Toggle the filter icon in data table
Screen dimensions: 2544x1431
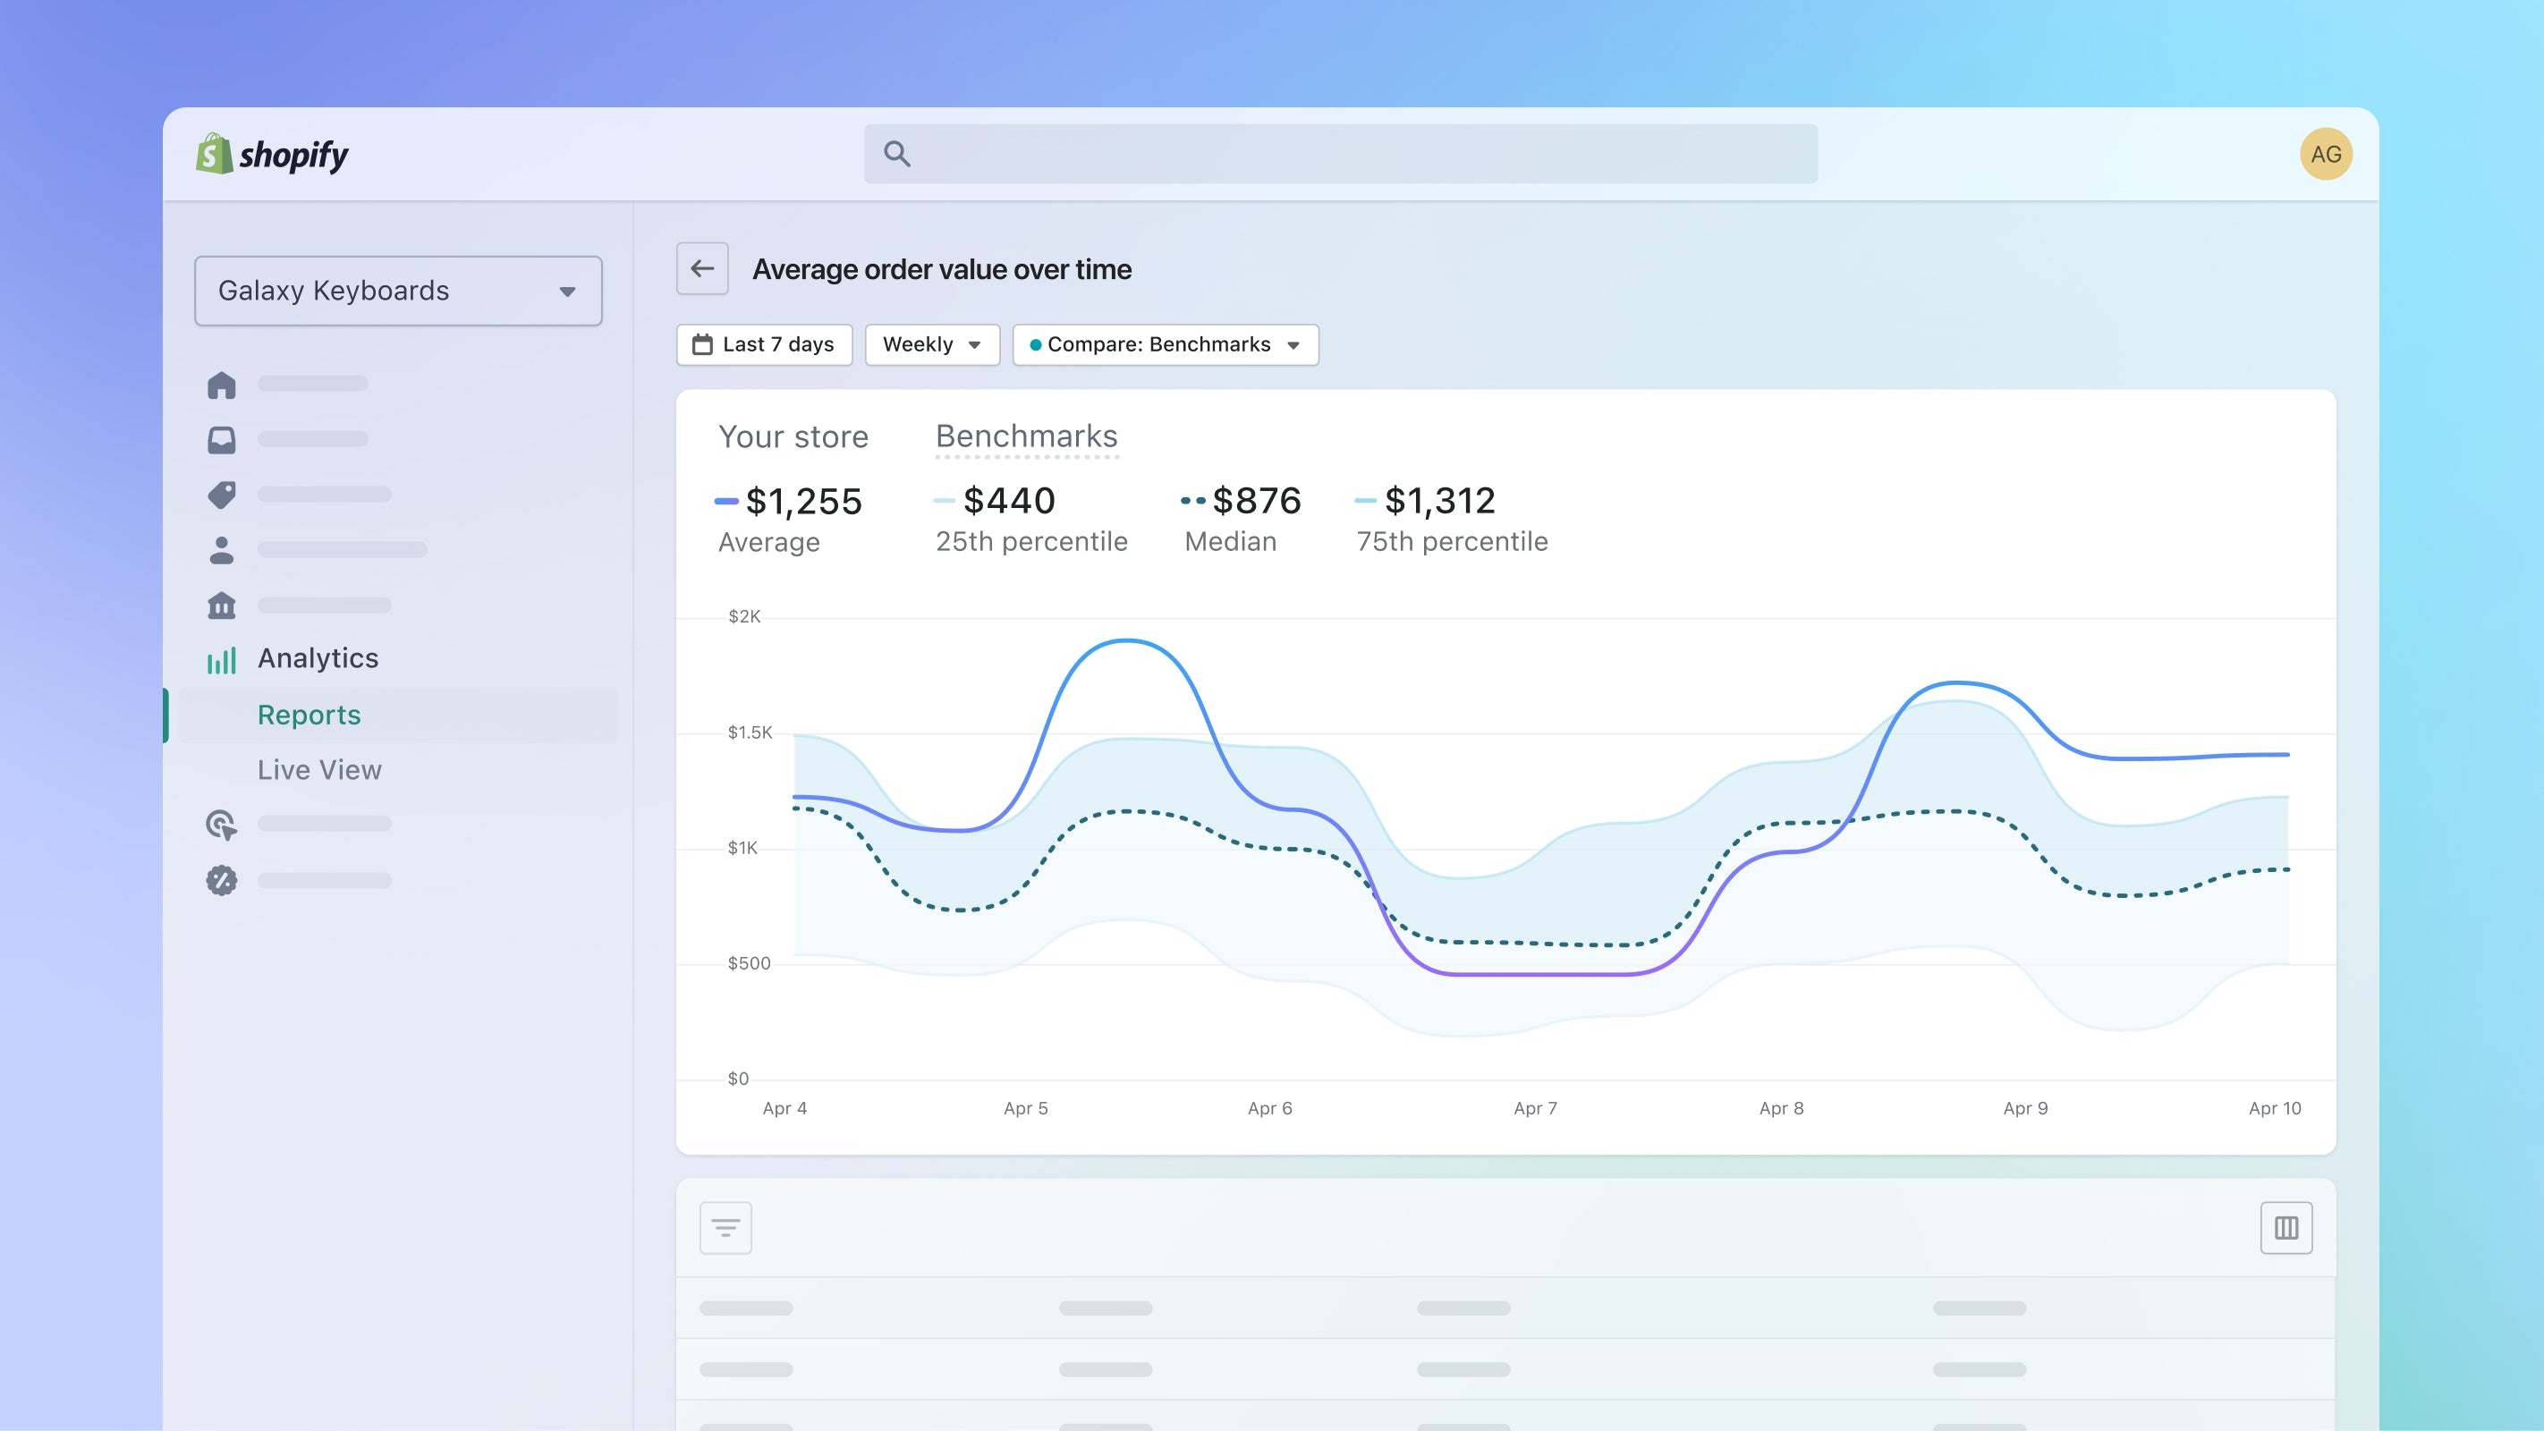pos(724,1226)
